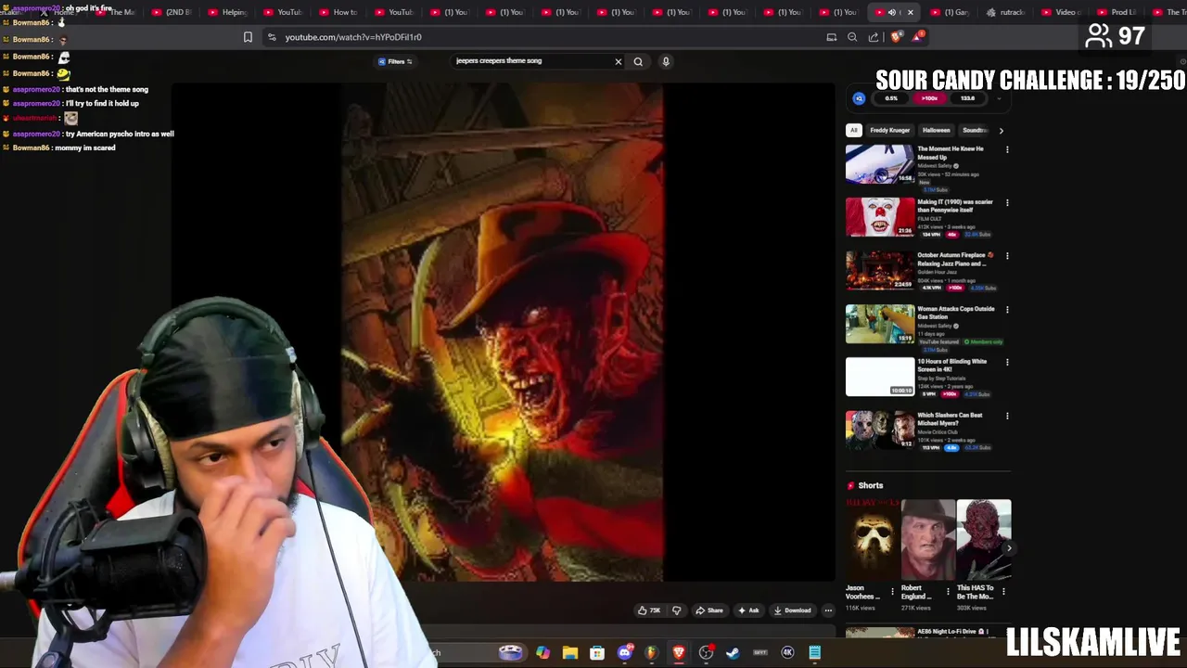Image resolution: width=1187 pixels, height=668 pixels.
Task: Open OBS Studio from the taskbar
Action: click(x=706, y=652)
